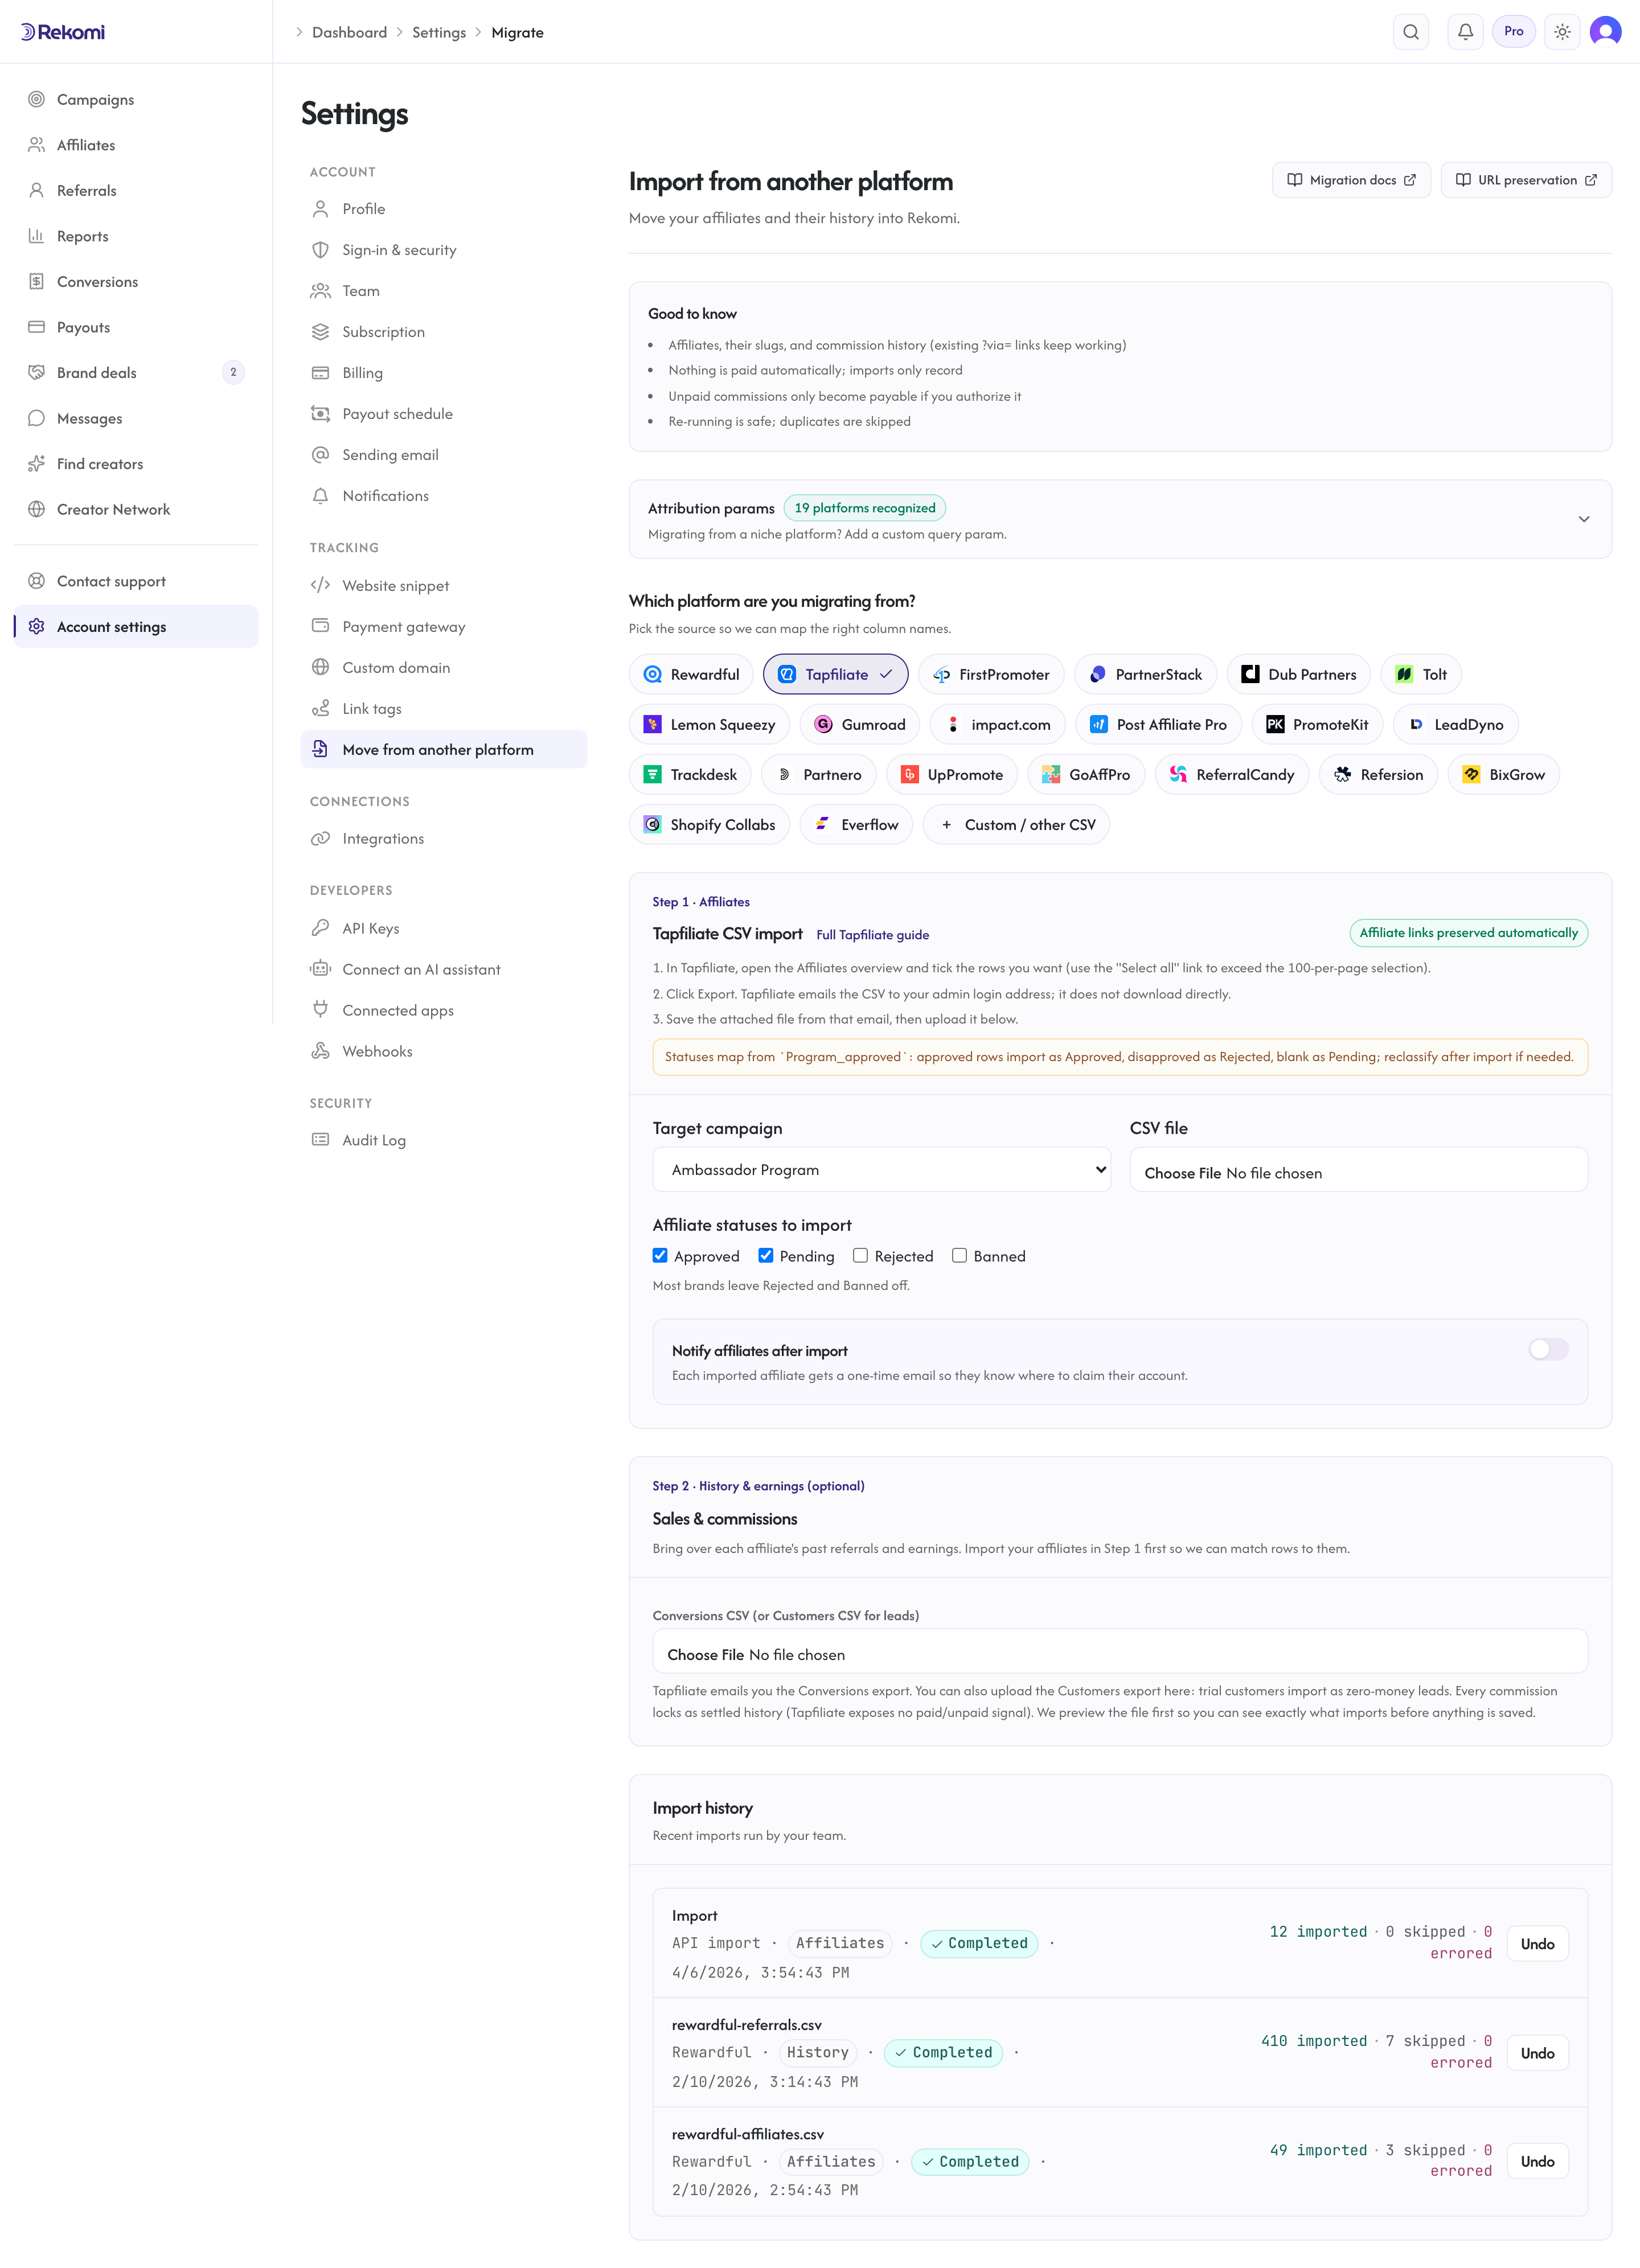Open Payment gateway settings

(444, 626)
